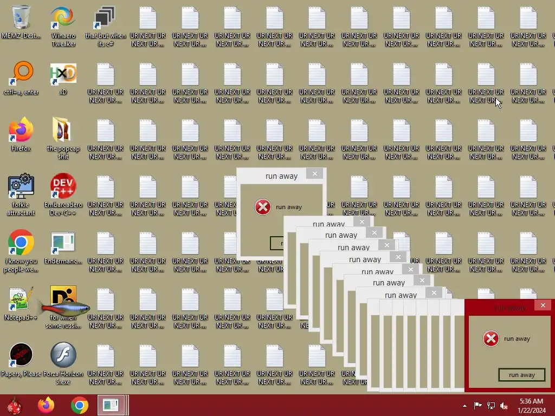The width and height of the screenshot is (555, 416).
Task: Click the error icon in the topmost-left "run away" dialog
Action: pos(263,207)
